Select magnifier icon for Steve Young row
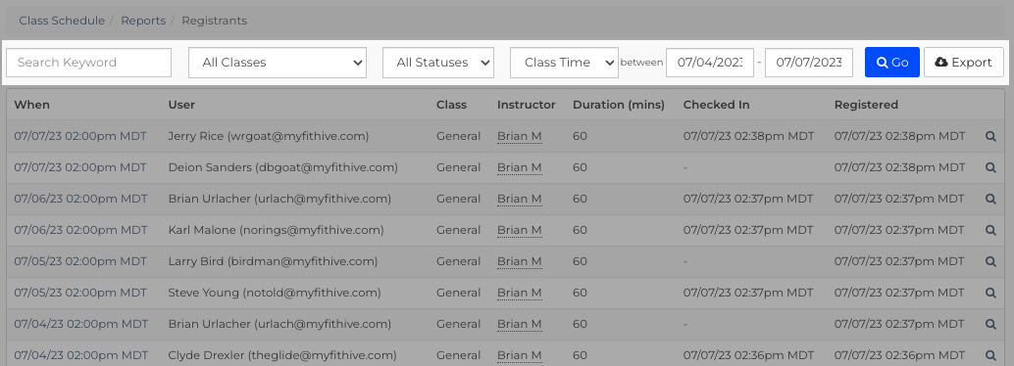The image size is (1014, 366). point(990,293)
